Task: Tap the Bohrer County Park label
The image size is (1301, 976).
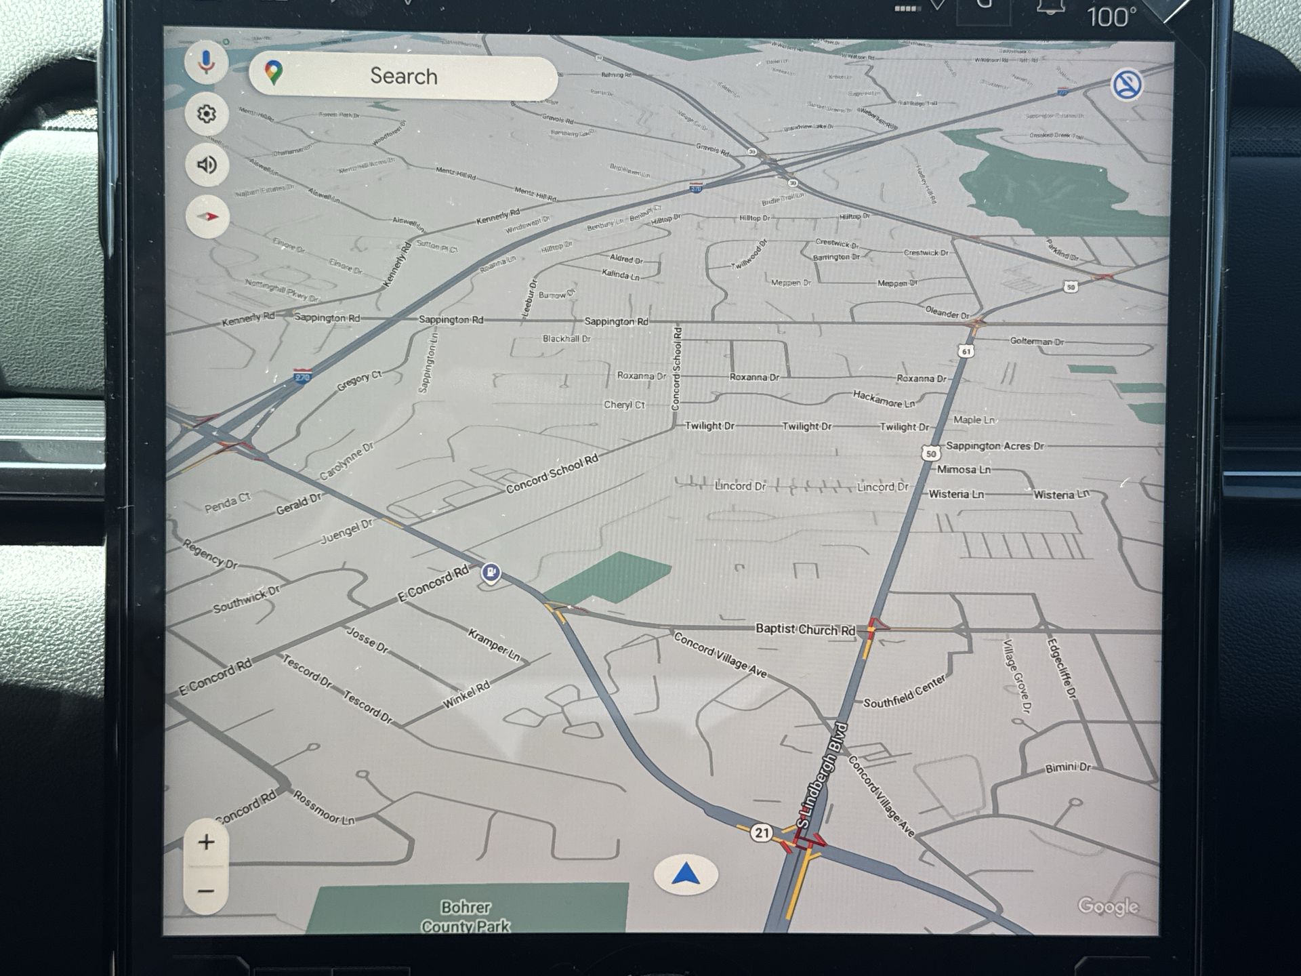Action: 466,916
